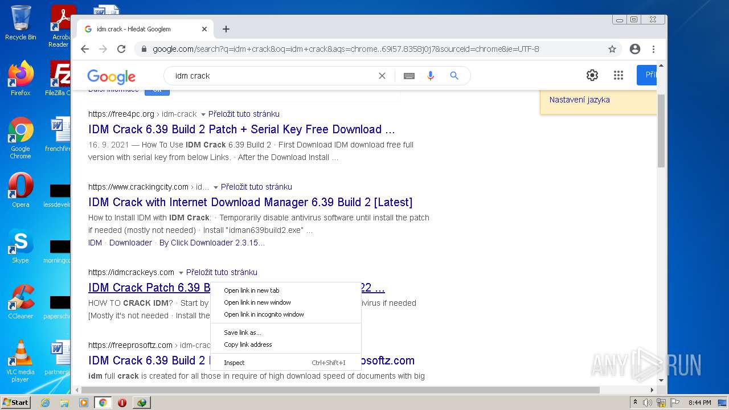
Task: Open the By Click Downloader 2.3.15 sitelink
Action: (x=212, y=243)
